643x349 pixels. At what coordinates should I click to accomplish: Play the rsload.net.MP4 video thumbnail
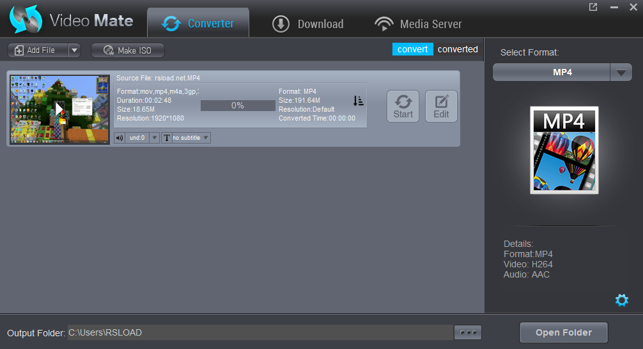coord(59,109)
